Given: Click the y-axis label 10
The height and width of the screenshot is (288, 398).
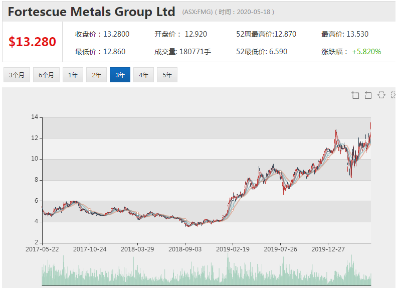Looking at the screenshot, I should [35, 159].
